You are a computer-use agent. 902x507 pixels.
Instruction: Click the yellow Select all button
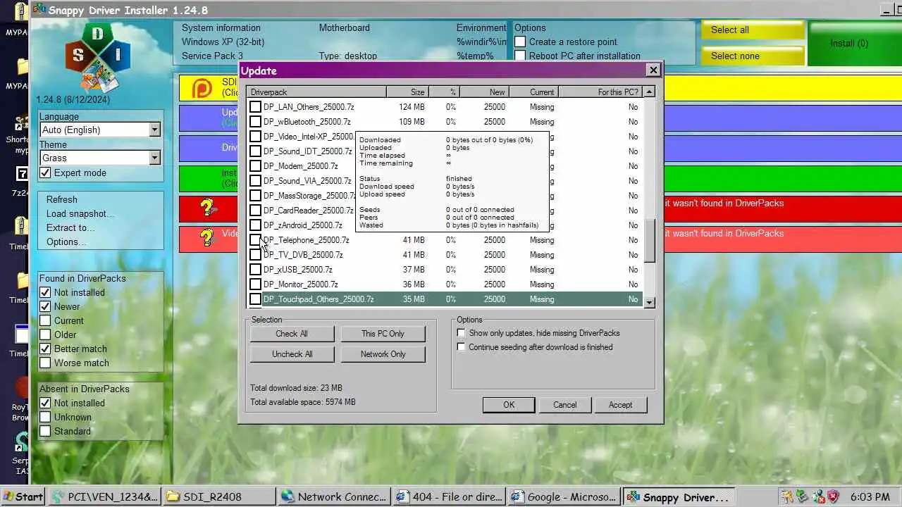pos(753,30)
